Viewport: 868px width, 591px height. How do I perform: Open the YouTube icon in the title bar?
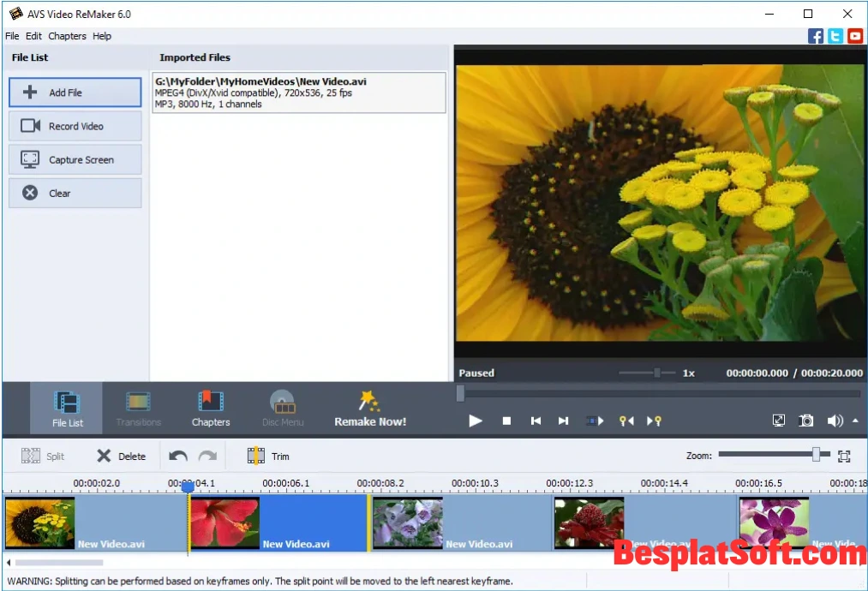click(x=854, y=36)
